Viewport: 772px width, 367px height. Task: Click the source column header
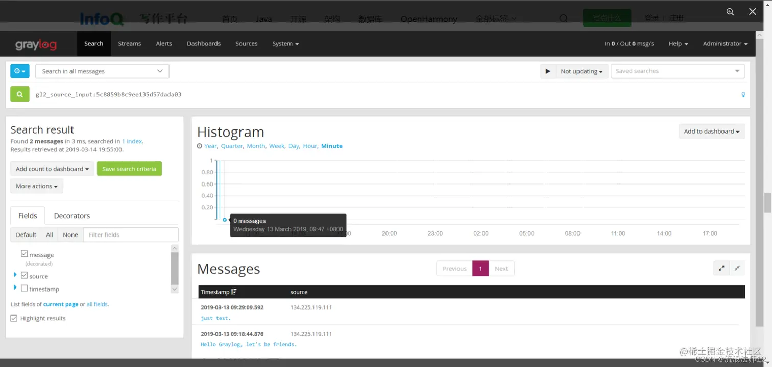point(299,292)
